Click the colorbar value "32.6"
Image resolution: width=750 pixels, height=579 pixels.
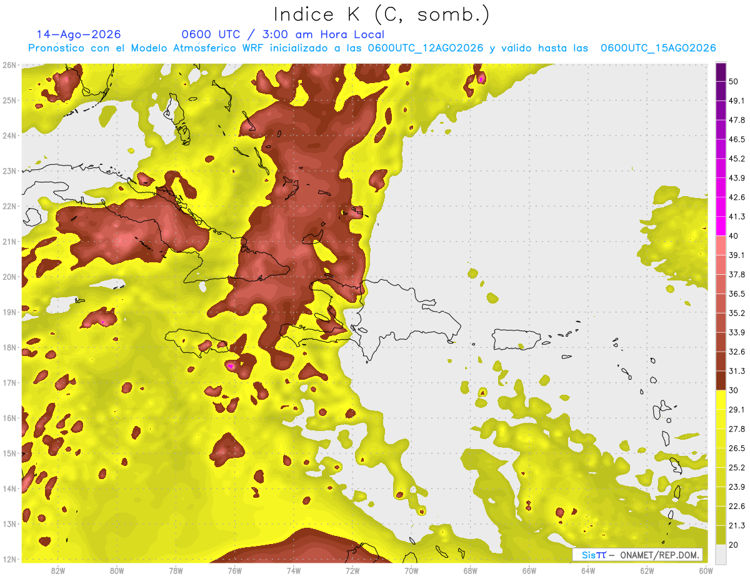click(x=737, y=352)
